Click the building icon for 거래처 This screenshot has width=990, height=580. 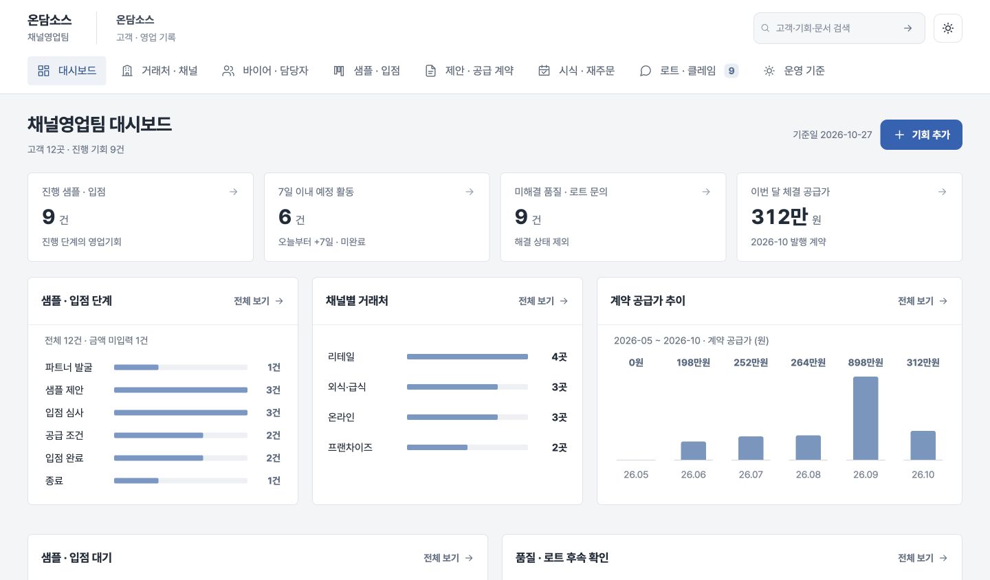127,71
